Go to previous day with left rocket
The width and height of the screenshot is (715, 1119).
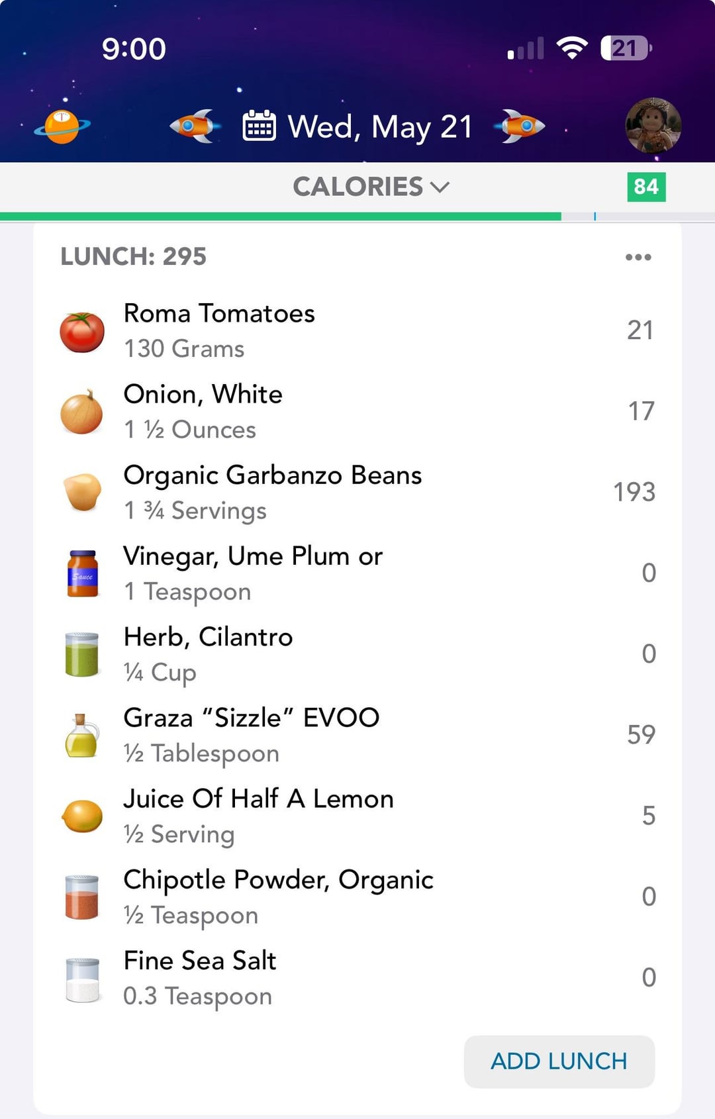click(x=193, y=125)
